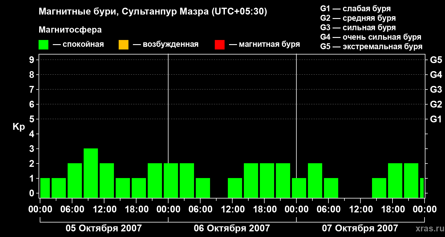Click the '12:00' time label above 06 Октября
Viewport: 445px width, 237px height.
233,209
